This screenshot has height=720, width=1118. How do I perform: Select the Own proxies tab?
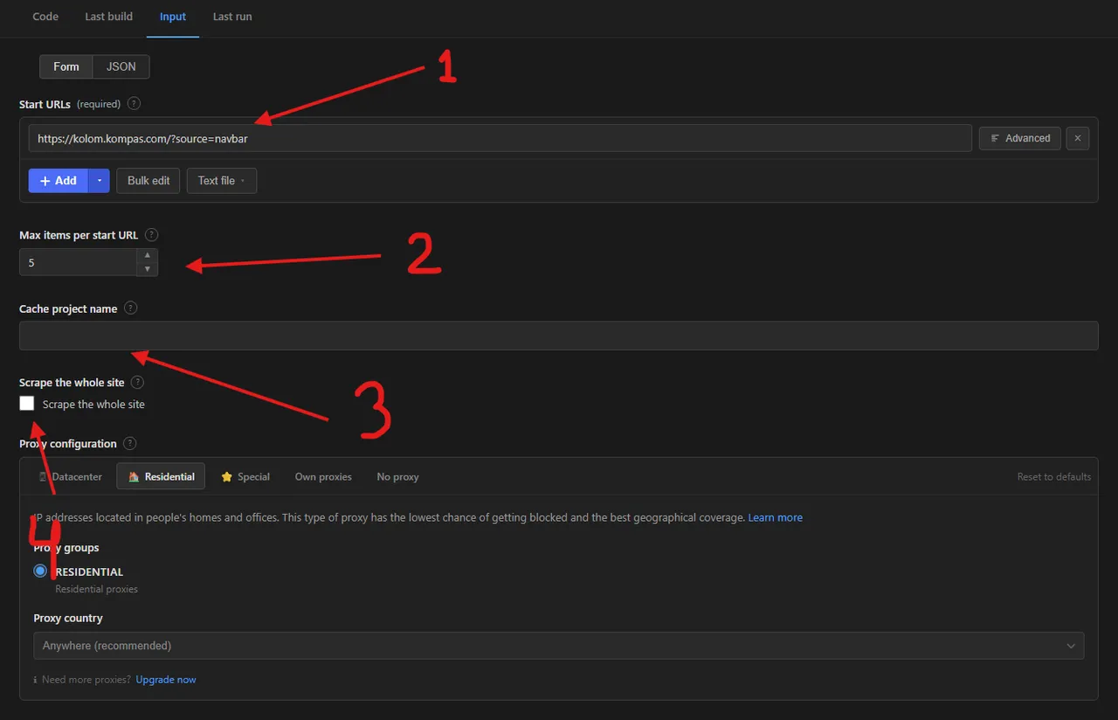323,476
